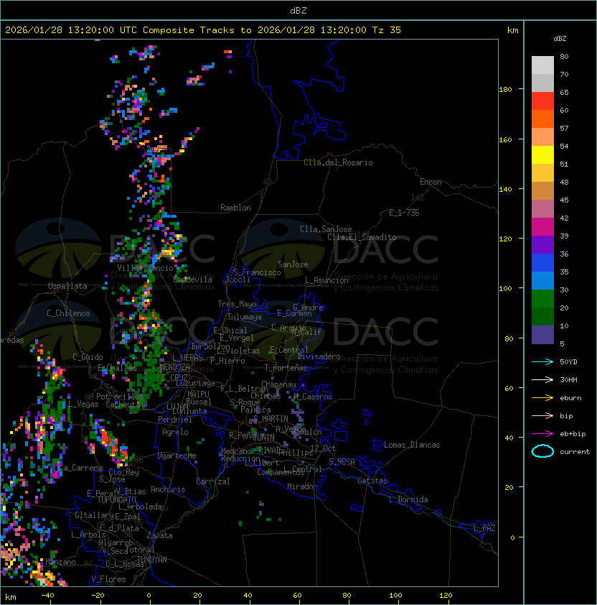
Task: Click the C_Chilenos place label
Action: [68, 313]
